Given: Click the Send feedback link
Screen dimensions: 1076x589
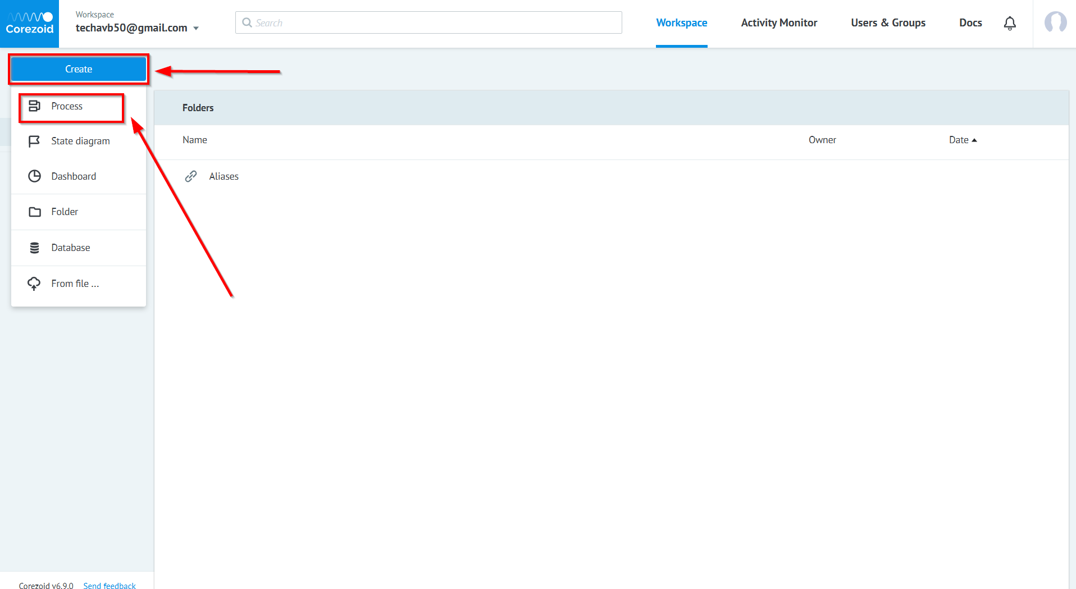Looking at the screenshot, I should (110, 585).
